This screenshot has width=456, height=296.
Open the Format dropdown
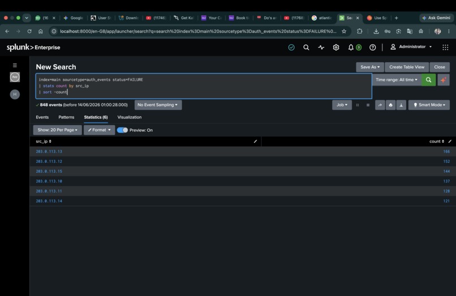pyautogui.click(x=99, y=130)
